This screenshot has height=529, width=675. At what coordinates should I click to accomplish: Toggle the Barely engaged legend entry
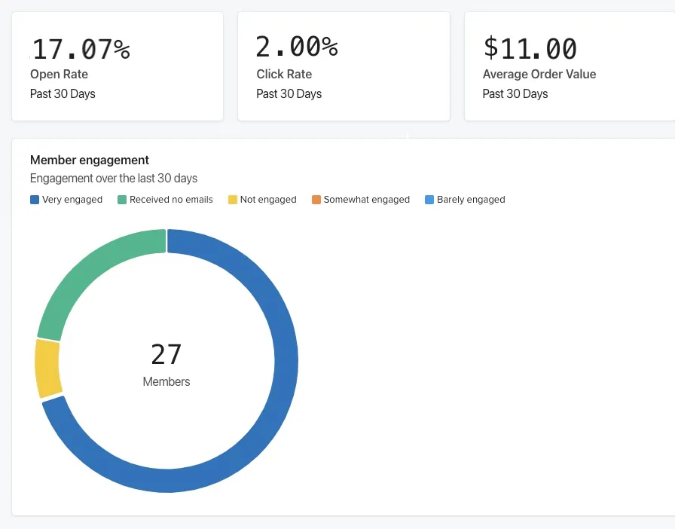pyautogui.click(x=465, y=199)
